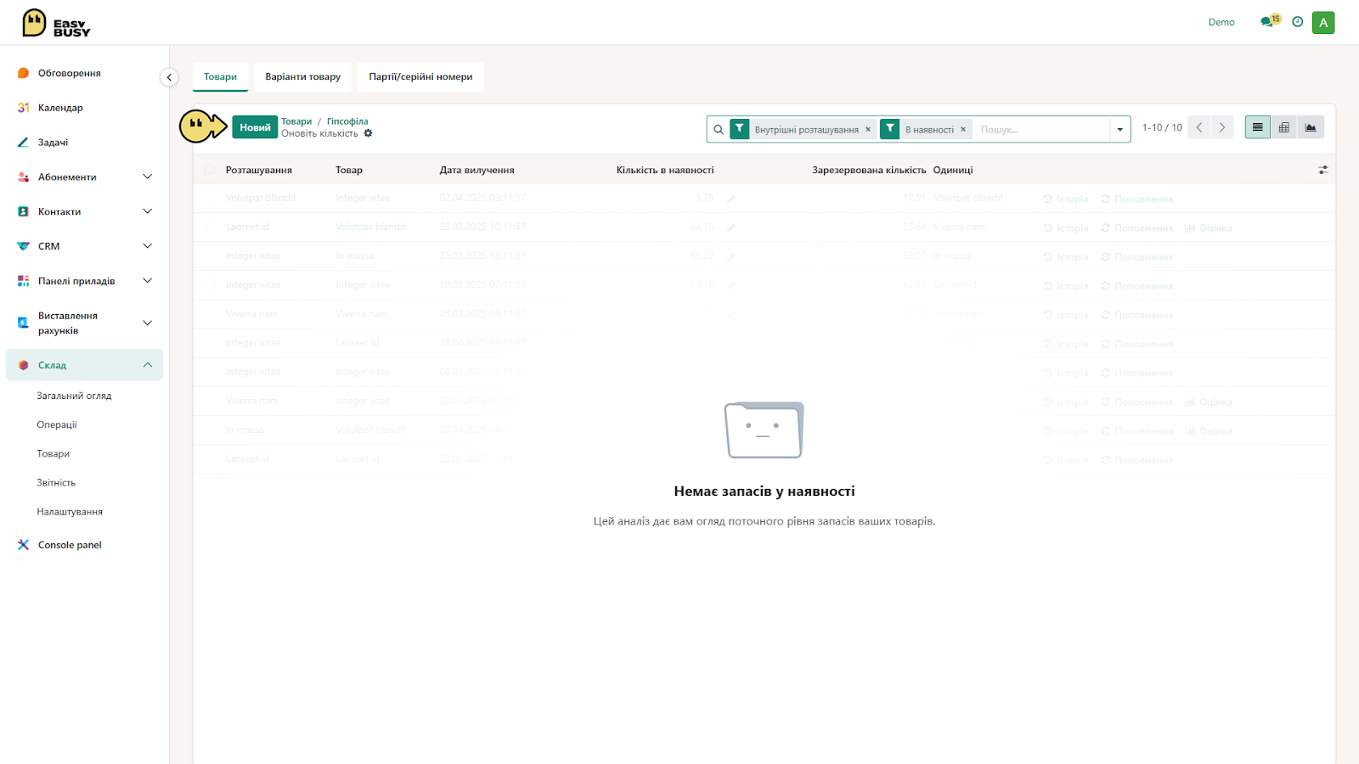Screen dimensions: 1359x764
Task: Follow the Гіпсофіла breadcrumb link
Action: point(347,121)
